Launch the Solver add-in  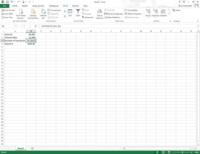tap(177, 10)
